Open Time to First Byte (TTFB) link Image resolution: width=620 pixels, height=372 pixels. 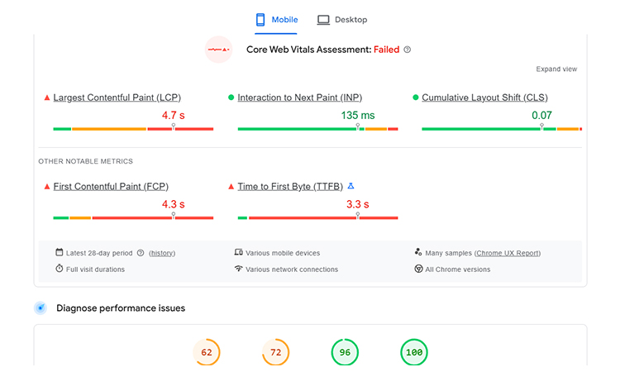pos(289,187)
